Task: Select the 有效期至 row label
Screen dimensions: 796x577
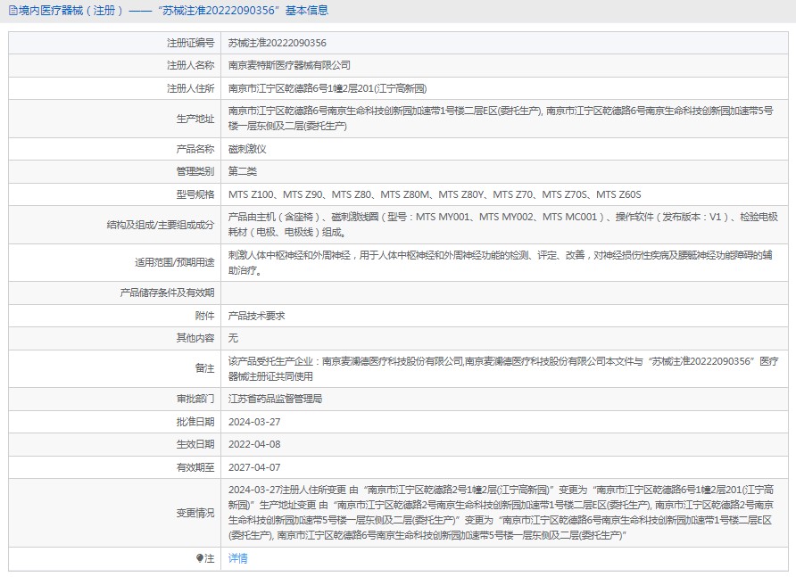Action: tap(195, 467)
